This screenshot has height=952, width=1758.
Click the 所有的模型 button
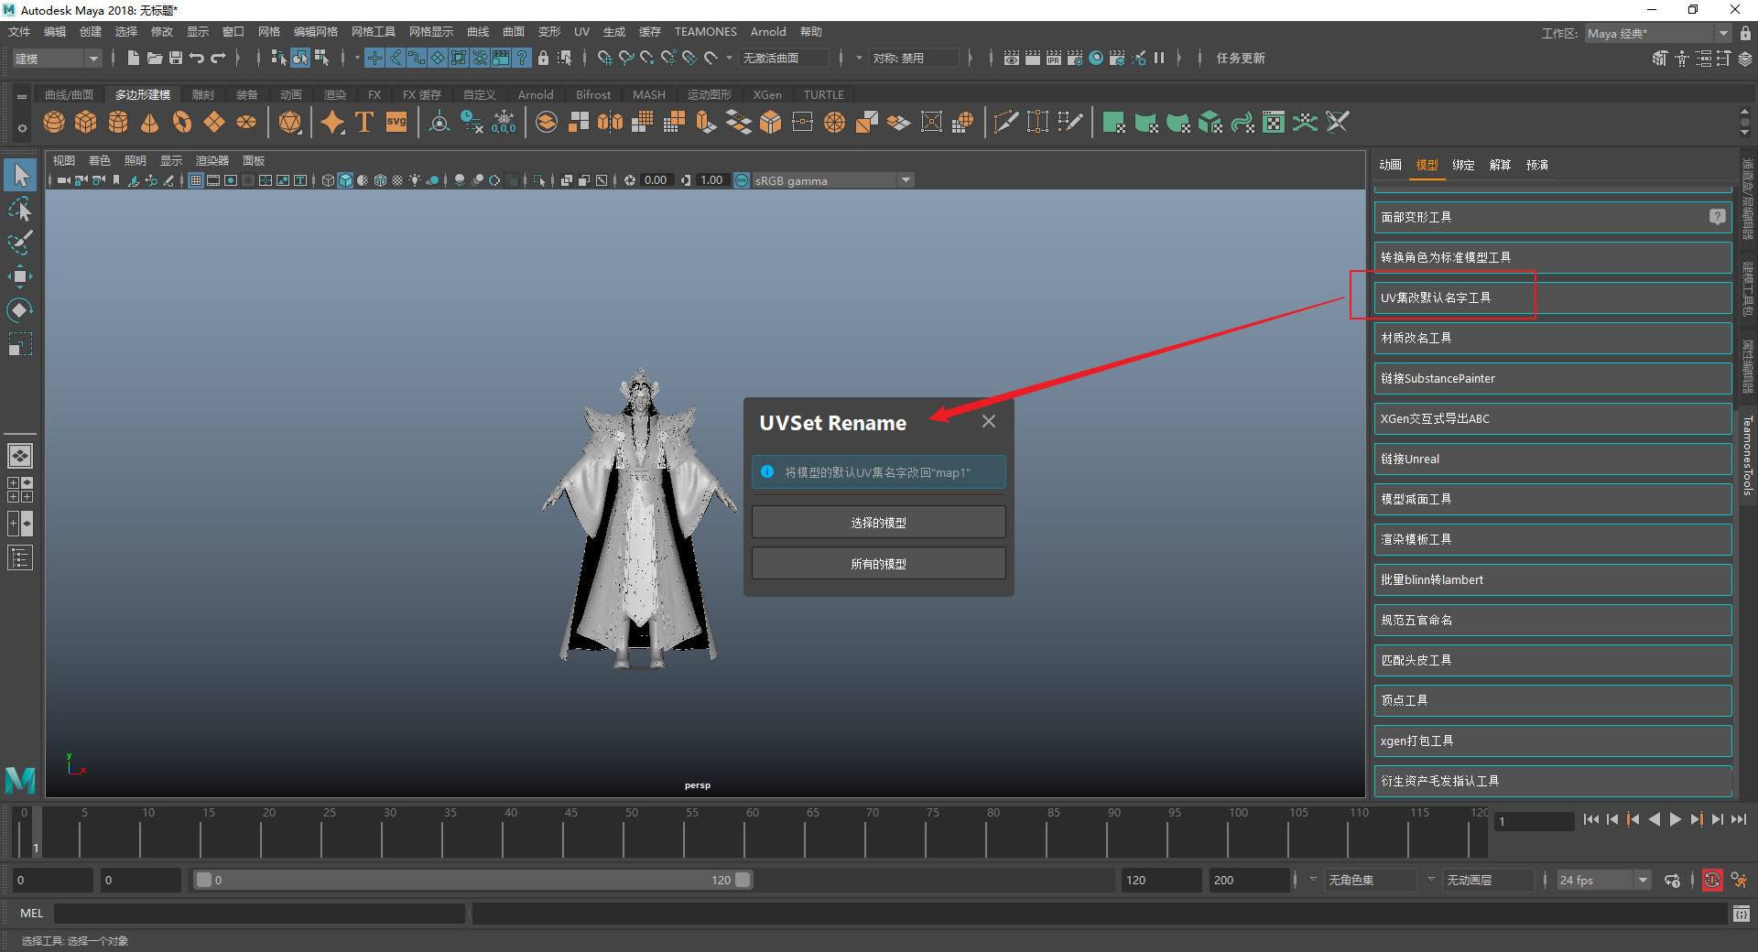point(878,564)
